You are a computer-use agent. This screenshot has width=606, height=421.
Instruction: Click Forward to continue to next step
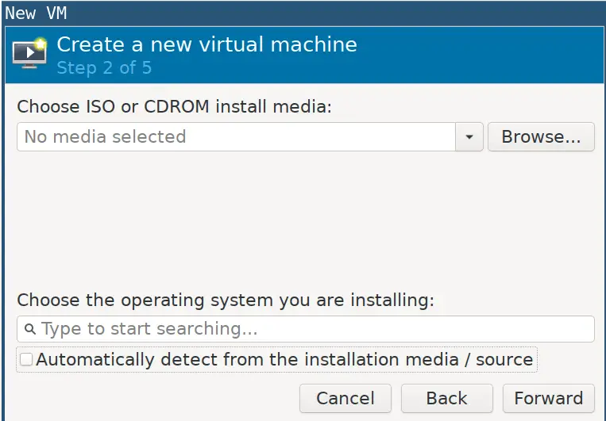pos(548,398)
